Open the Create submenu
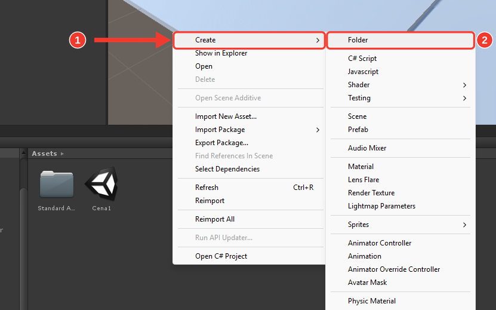 pyautogui.click(x=249, y=40)
